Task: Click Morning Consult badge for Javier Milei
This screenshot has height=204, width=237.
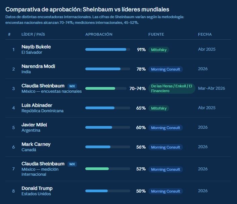Action: click(x=165, y=128)
